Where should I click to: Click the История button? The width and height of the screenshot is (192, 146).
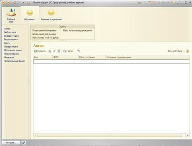click(11, 142)
